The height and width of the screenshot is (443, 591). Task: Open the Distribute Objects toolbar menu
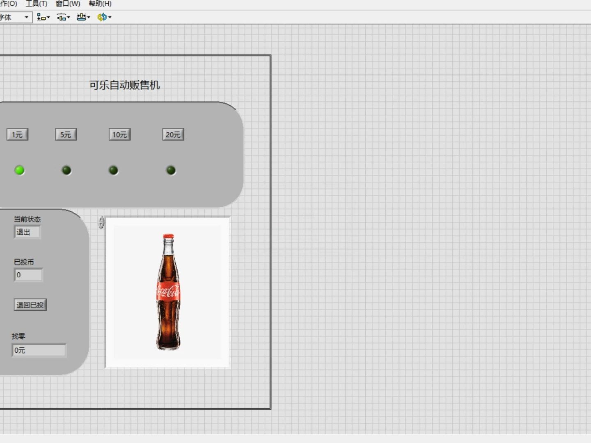point(63,17)
